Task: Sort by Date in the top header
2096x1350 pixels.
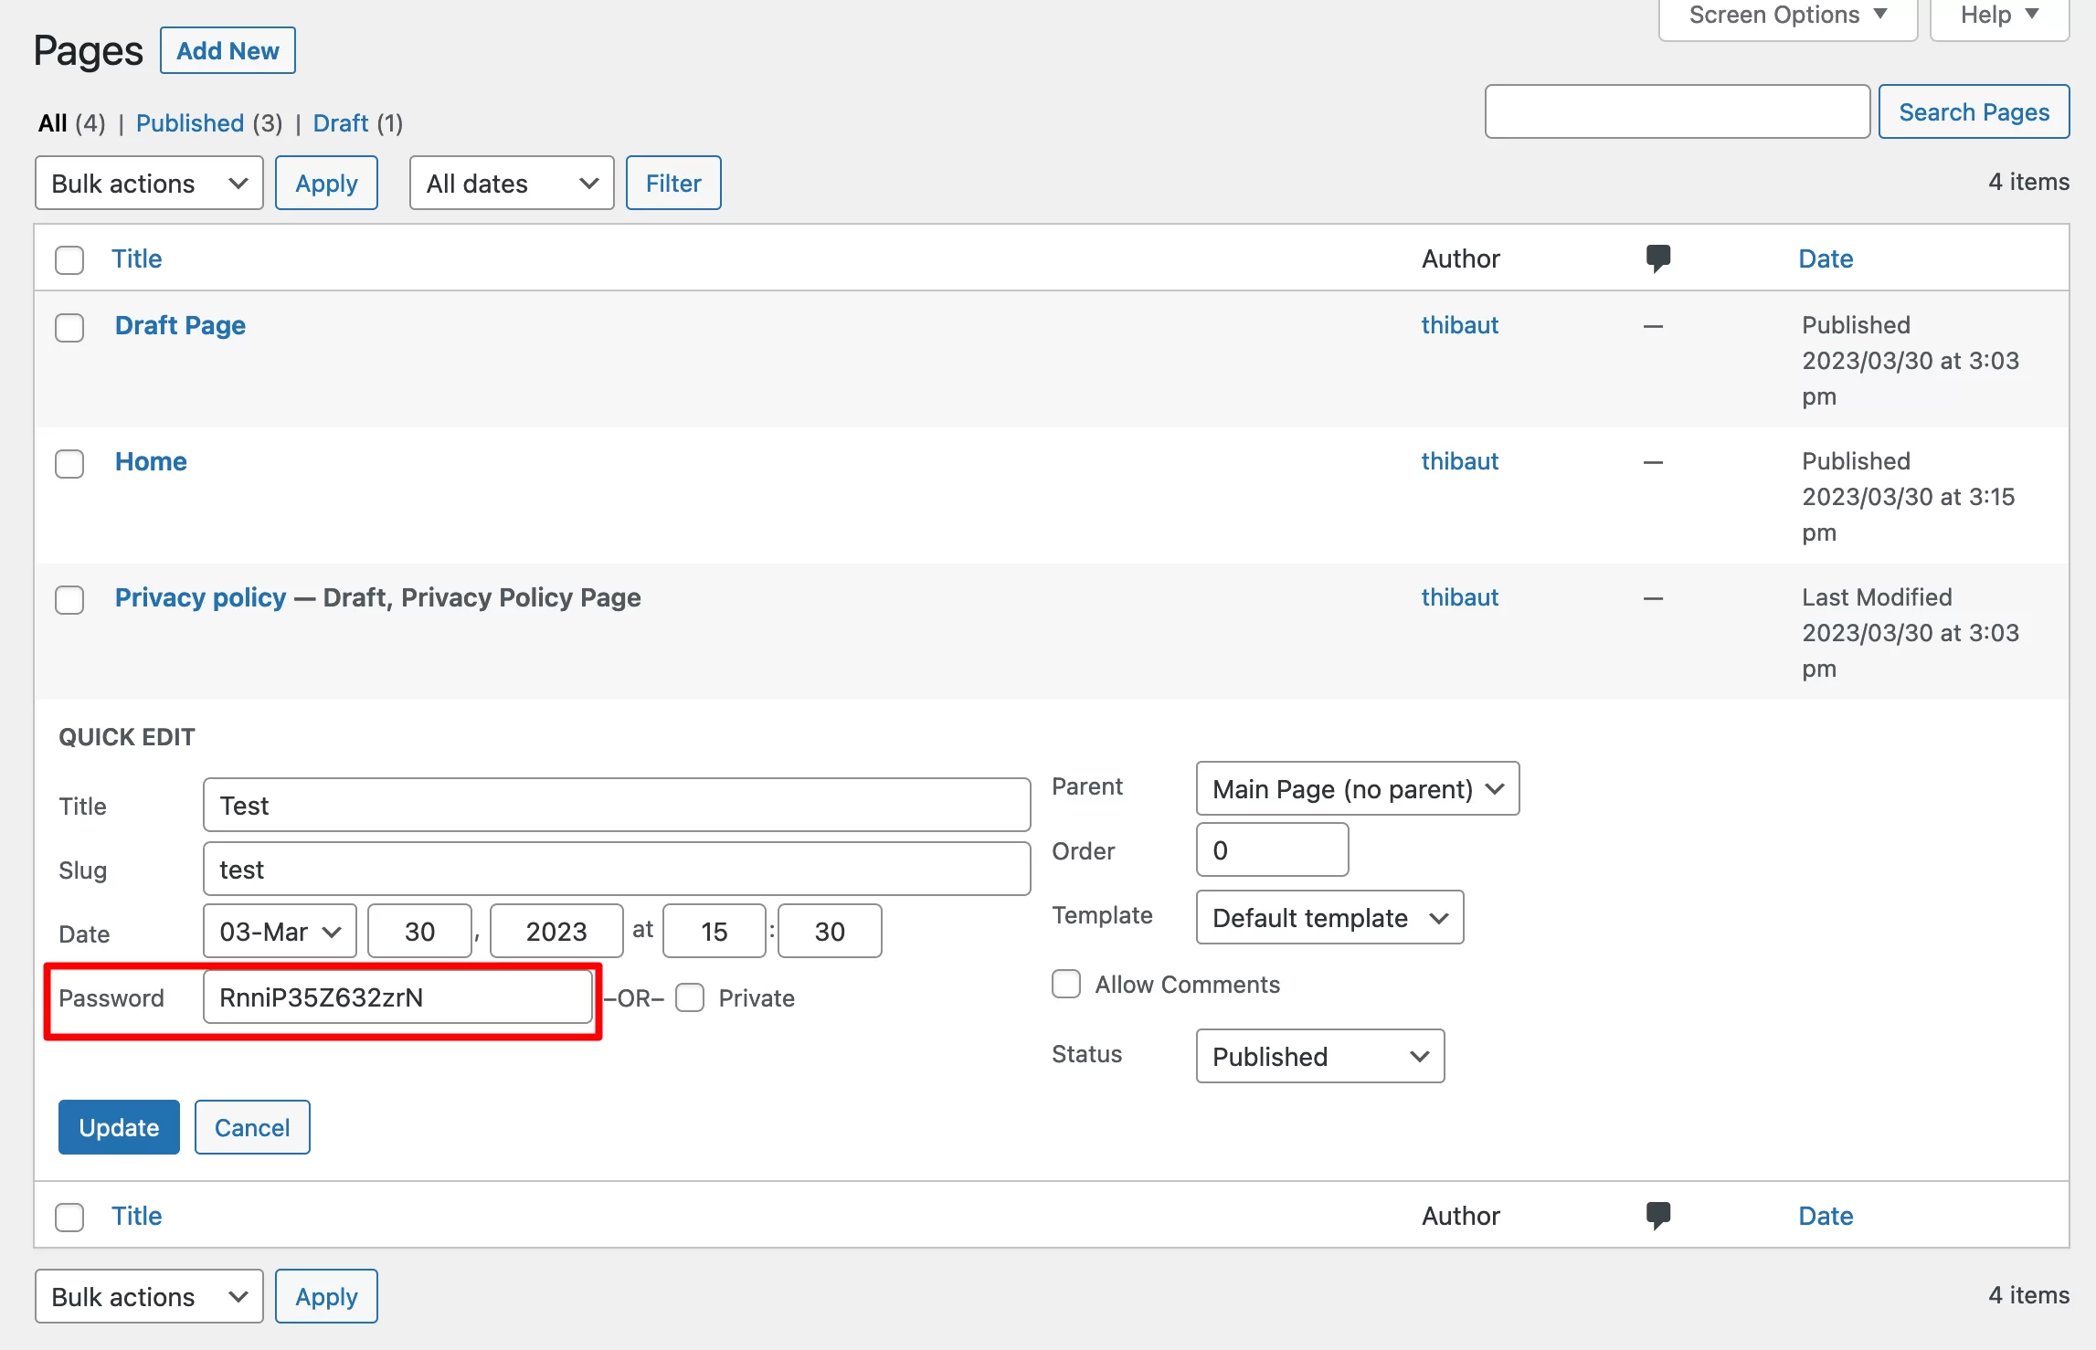Action: click(x=1826, y=258)
